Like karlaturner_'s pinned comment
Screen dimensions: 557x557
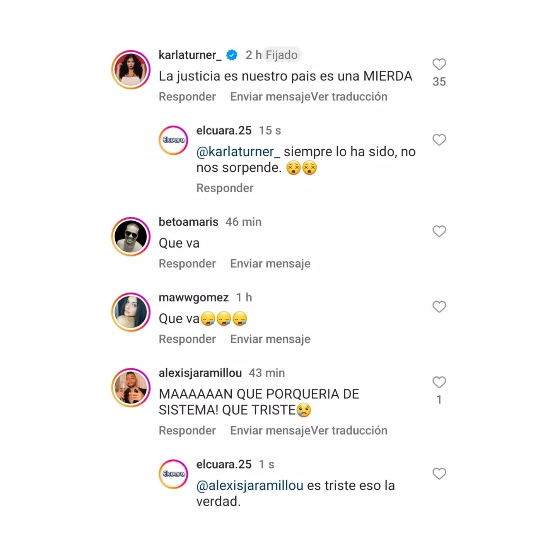pyautogui.click(x=439, y=64)
